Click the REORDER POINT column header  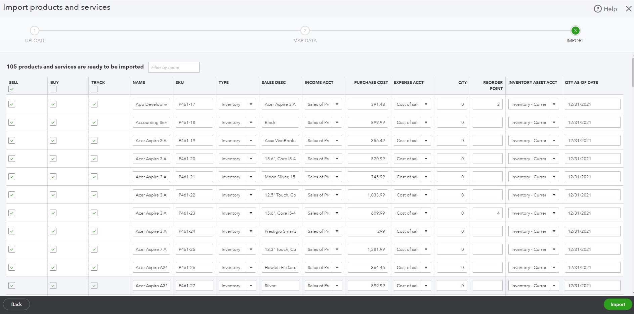point(493,85)
